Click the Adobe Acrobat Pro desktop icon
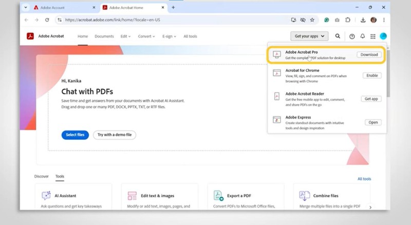Image resolution: width=411 pixels, height=225 pixels. point(277,54)
